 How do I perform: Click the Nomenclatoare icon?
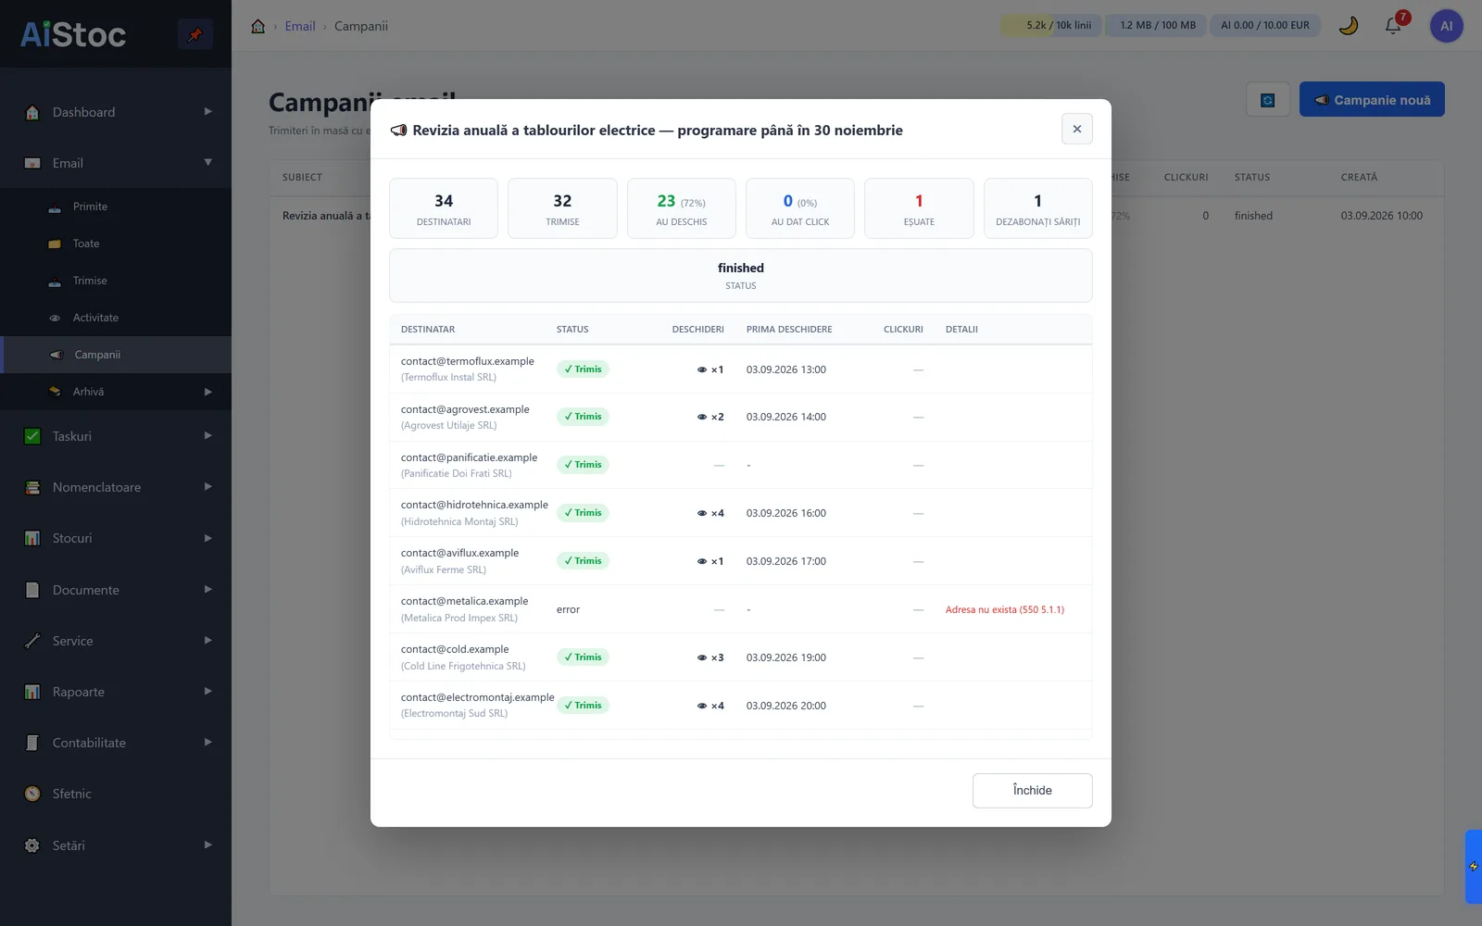click(32, 487)
